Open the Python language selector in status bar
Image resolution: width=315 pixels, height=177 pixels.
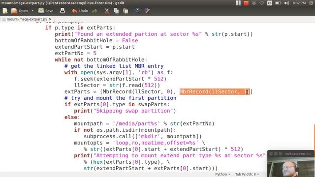tap(222, 174)
